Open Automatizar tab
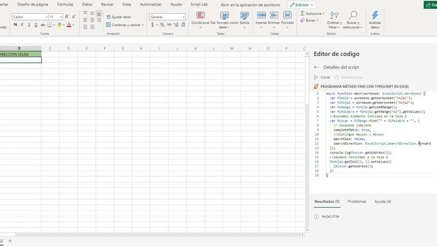Screen dimensions: 437x246 coord(150,5)
